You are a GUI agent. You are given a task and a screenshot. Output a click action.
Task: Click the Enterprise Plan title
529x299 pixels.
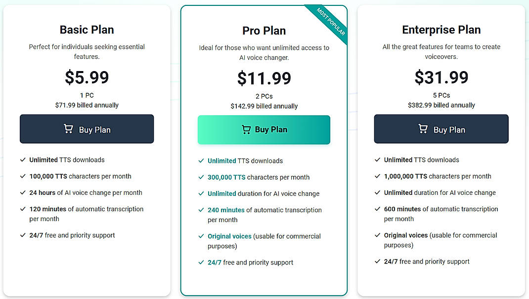[x=441, y=30]
